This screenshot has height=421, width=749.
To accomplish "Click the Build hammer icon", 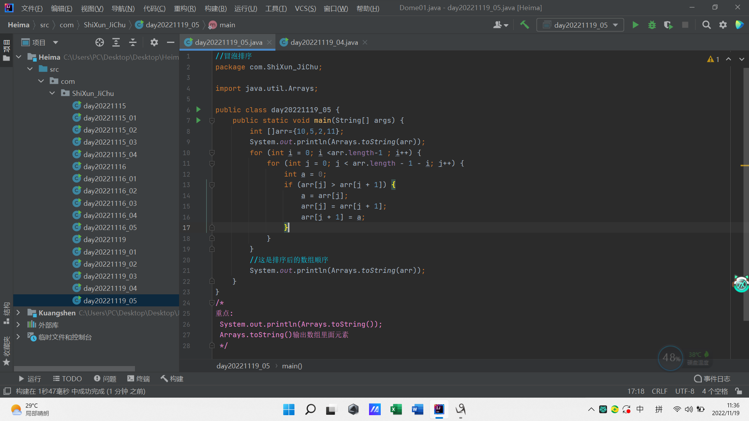I will [525, 25].
